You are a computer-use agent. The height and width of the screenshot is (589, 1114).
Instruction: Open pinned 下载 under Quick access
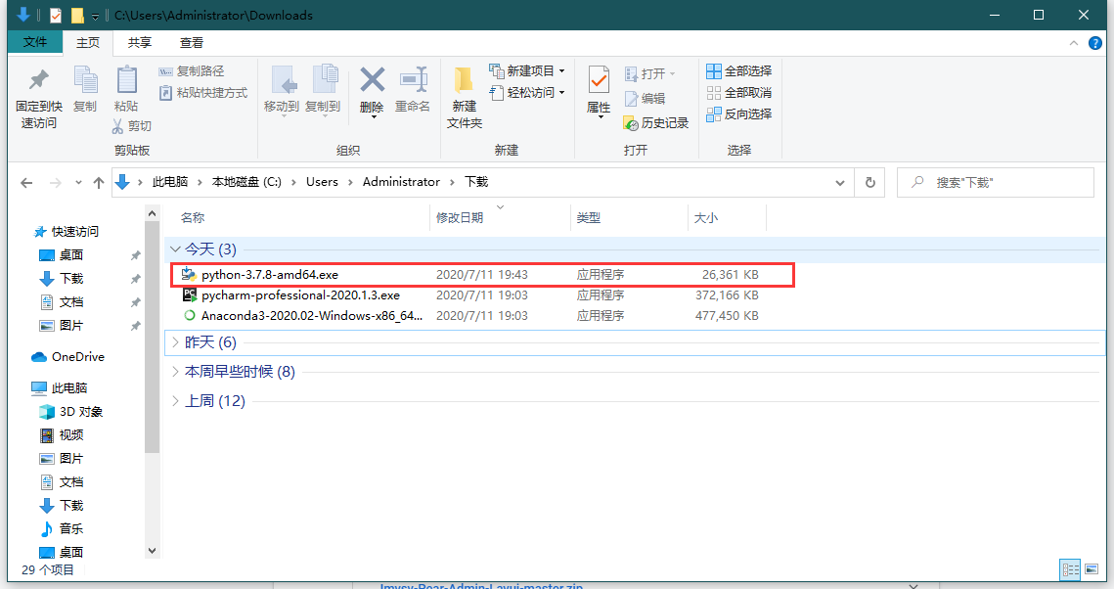(x=71, y=279)
